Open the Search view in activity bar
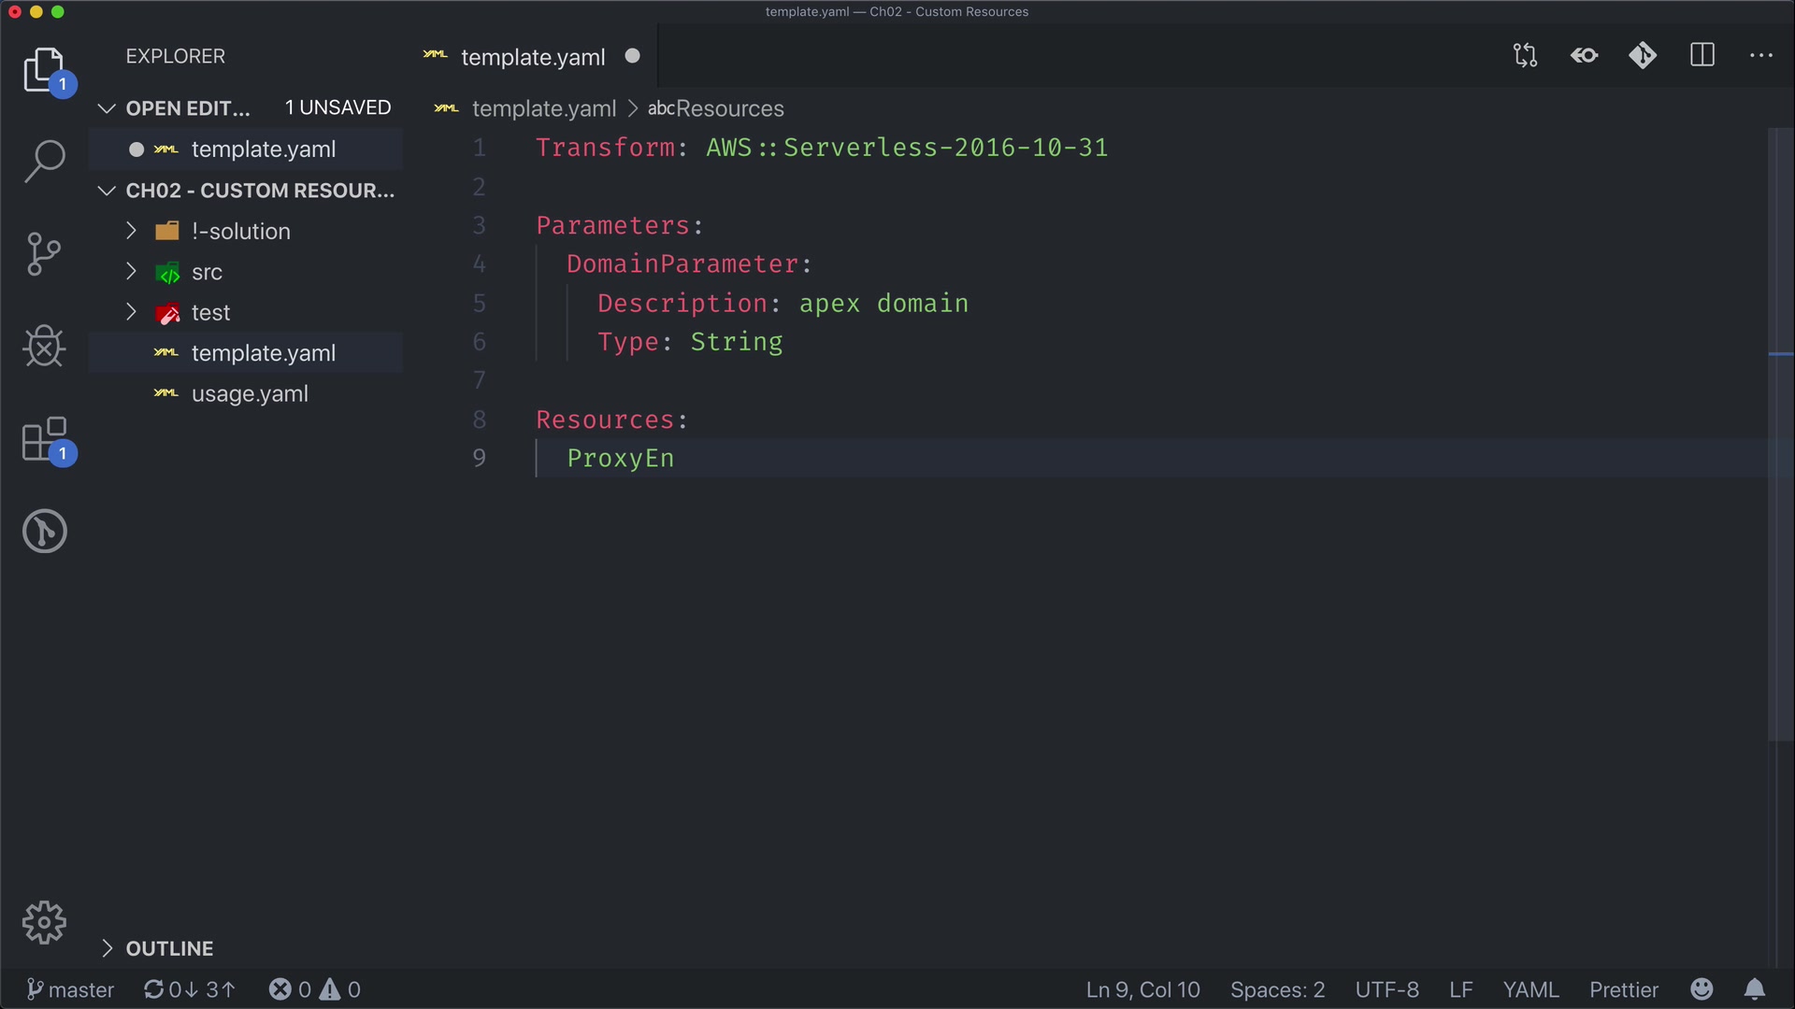Viewport: 1795px width, 1009px height. 44,161
